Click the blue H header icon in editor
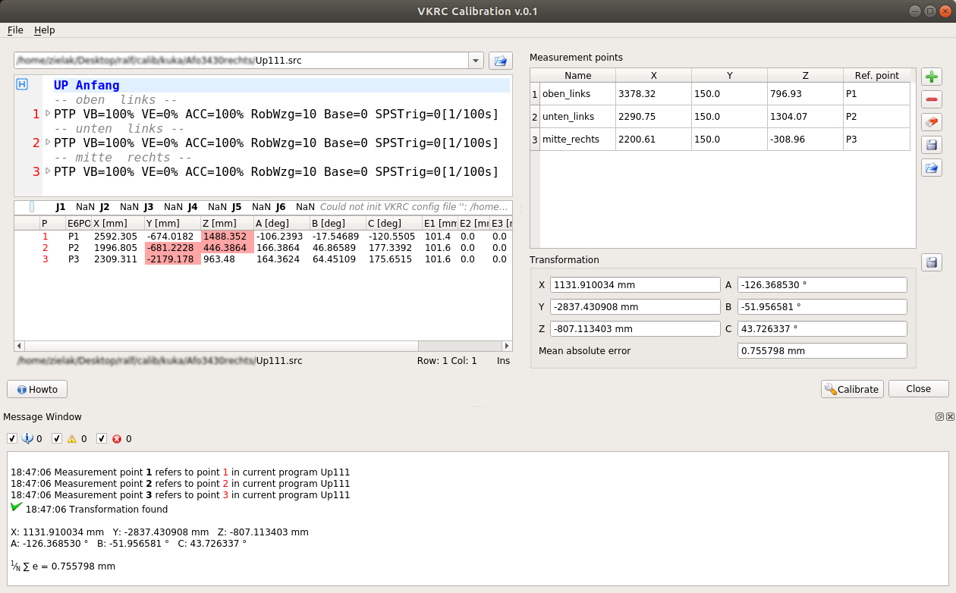This screenshot has width=956, height=593. (22, 84)
